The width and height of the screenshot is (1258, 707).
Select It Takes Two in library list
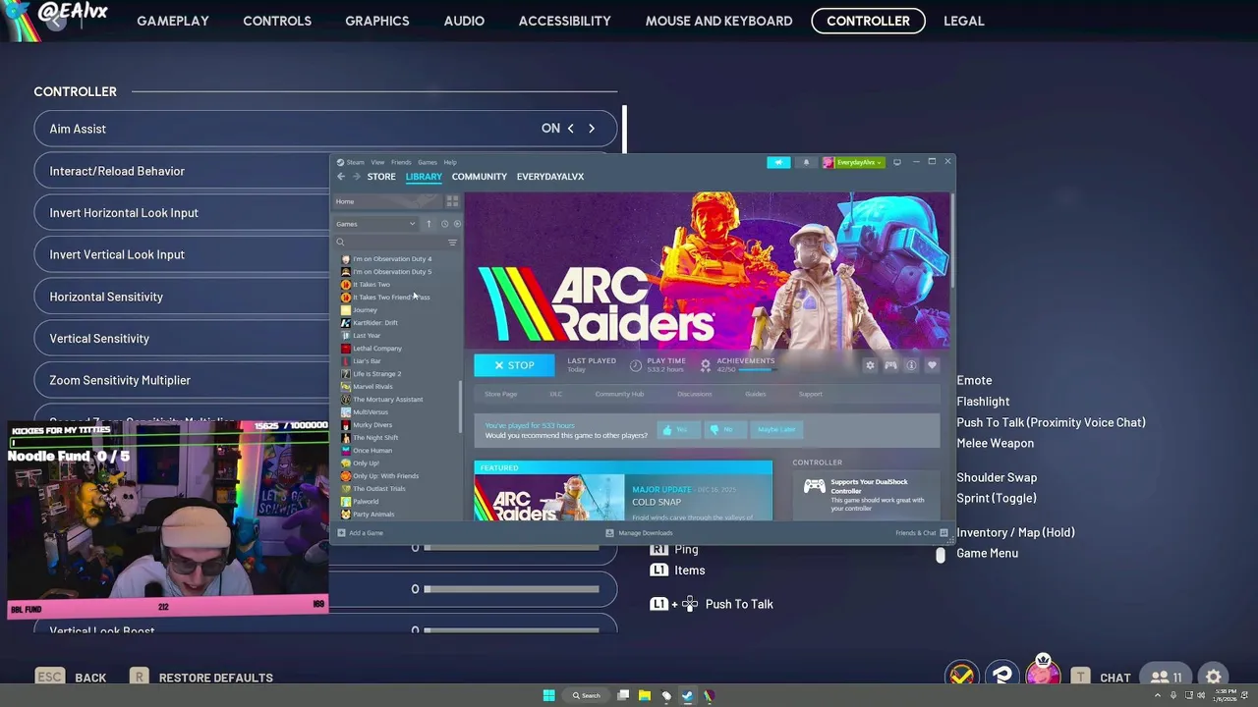(x=371, y=285)
